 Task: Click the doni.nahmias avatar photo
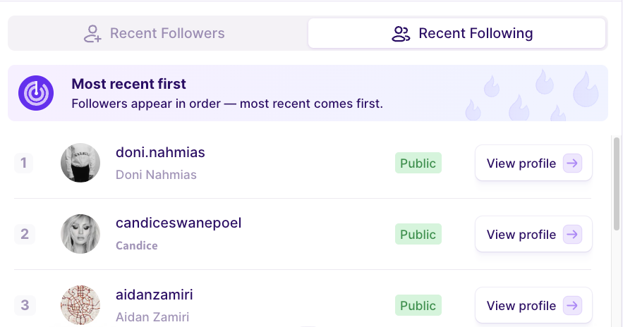80,163
